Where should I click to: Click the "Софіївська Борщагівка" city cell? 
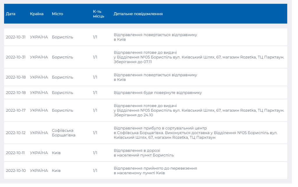64,133
